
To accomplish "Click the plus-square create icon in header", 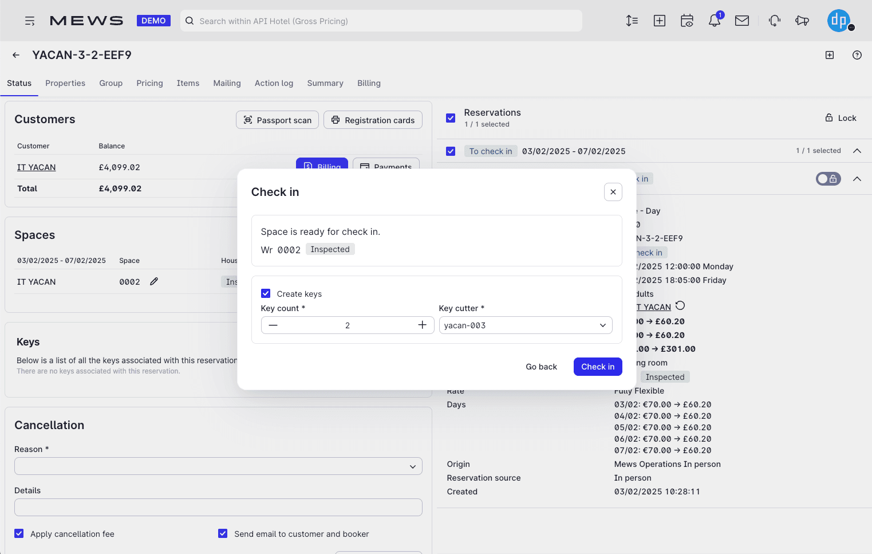I will coord(659,21).
